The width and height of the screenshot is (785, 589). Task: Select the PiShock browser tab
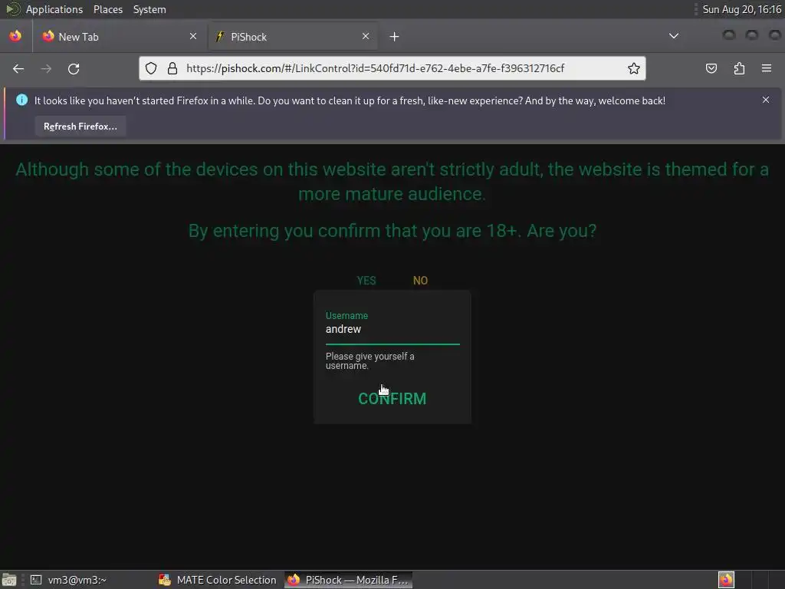(x=292, y=37)
